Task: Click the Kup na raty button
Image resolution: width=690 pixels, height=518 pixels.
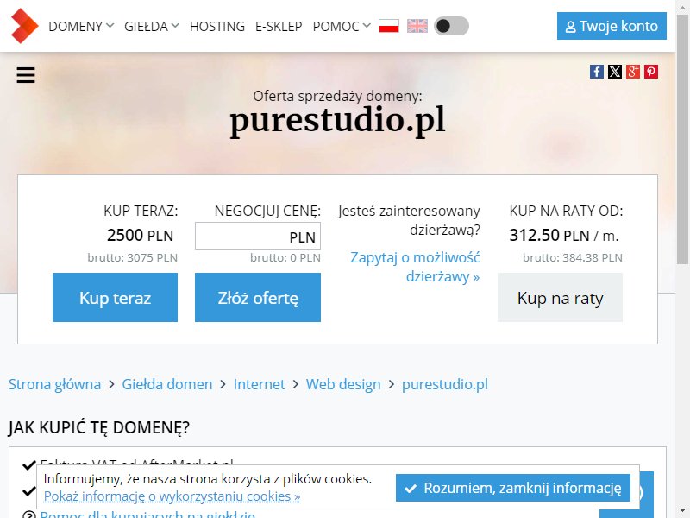Action: point(560,297)
